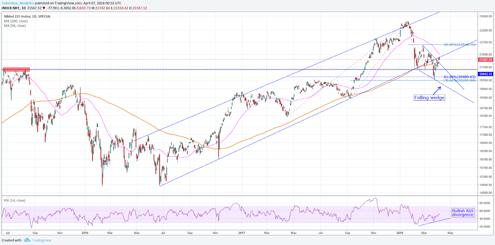The image size is (495, 245).
Task: Select the Bullish RSI divergence label
Action: click(x=463, y=213)
